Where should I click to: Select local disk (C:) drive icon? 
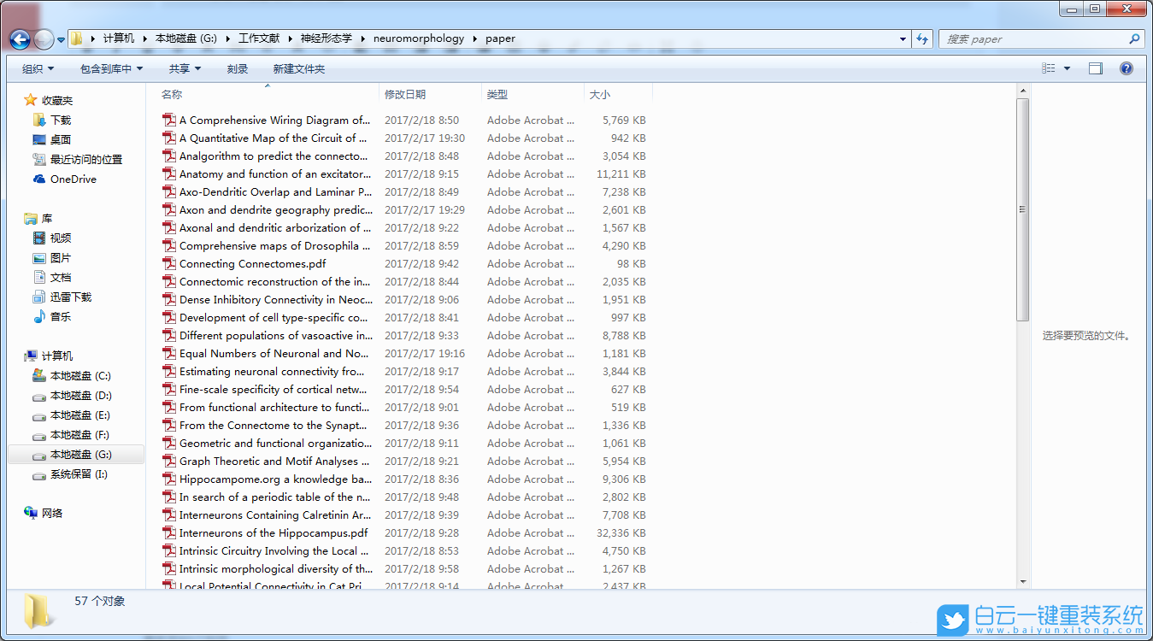pyautogui.click(x=39, y=376)
